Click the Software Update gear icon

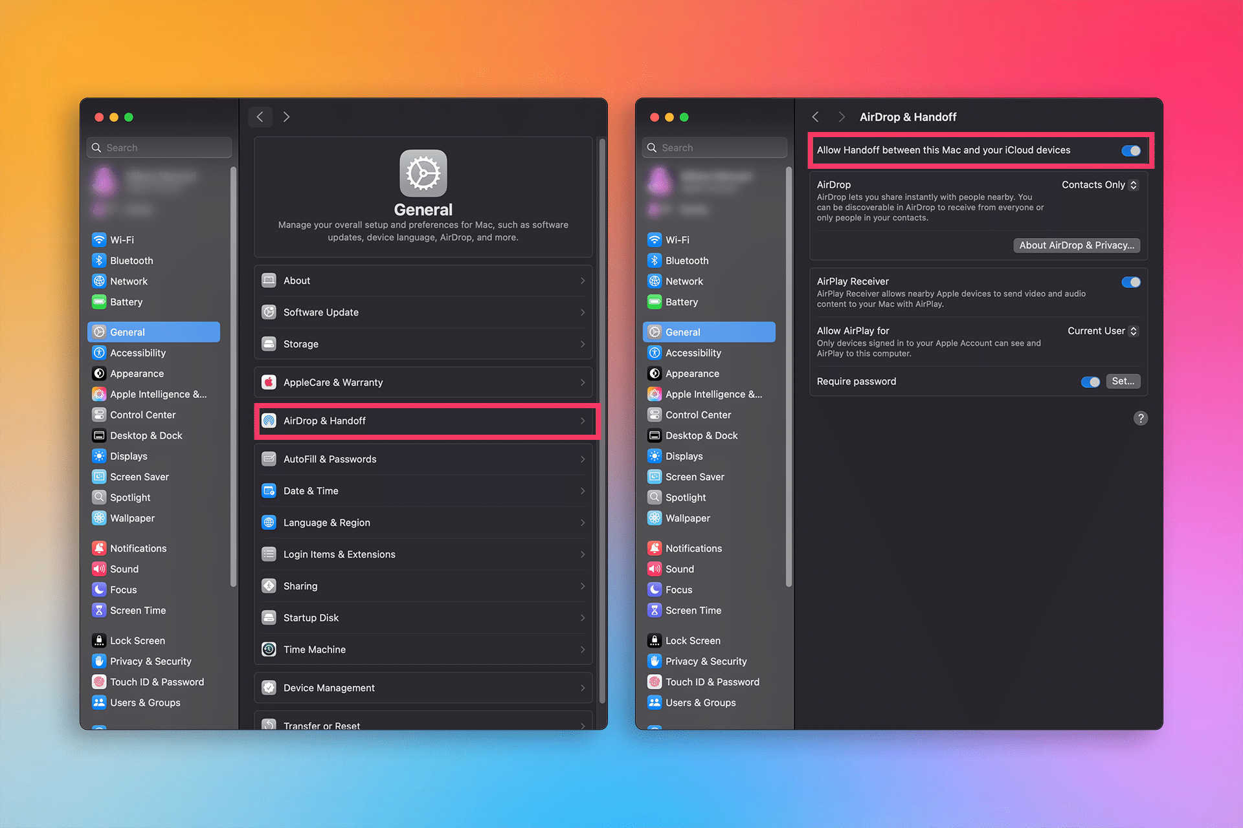[x=269, y=312]
